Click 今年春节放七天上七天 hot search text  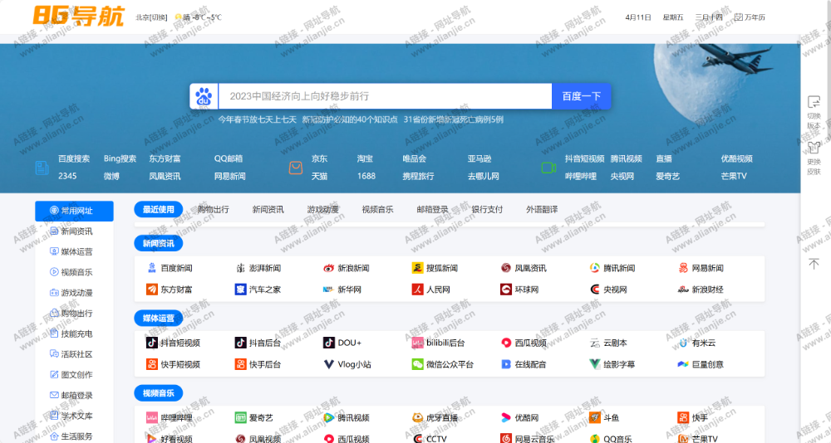257,119
